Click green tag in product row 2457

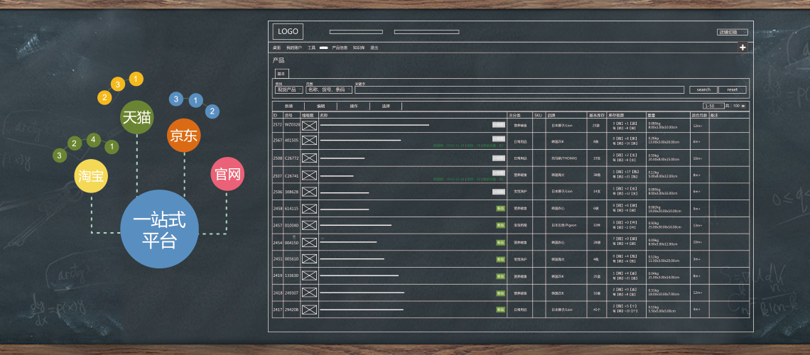point(500,225)
